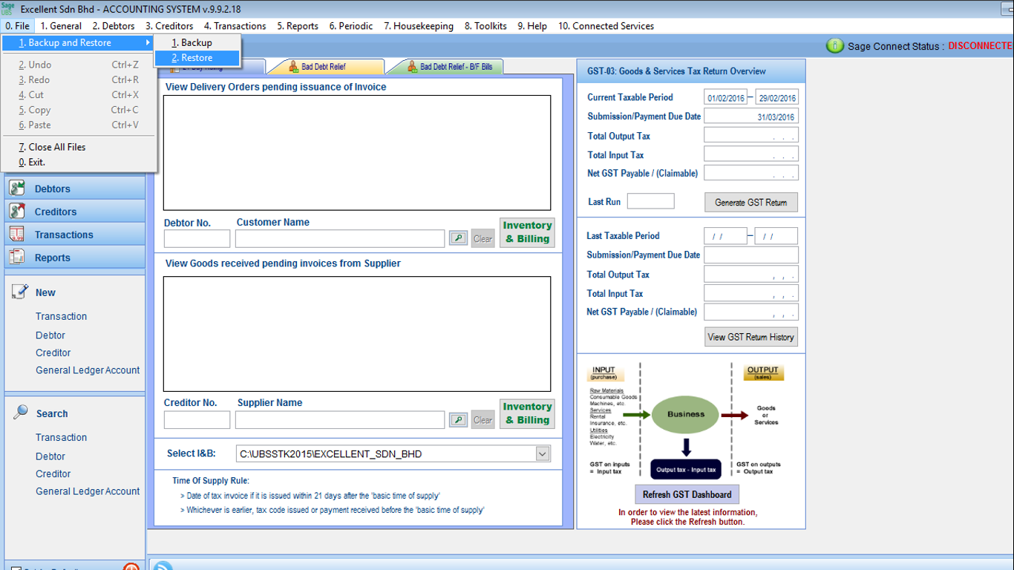The width and height of the screenshot is (1014, 570).
Task: Click the Customer Name input field
Action: click(x=340, y=238)
